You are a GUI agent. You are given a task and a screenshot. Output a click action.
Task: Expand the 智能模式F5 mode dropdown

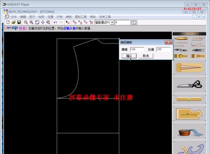tap(112, 22)
